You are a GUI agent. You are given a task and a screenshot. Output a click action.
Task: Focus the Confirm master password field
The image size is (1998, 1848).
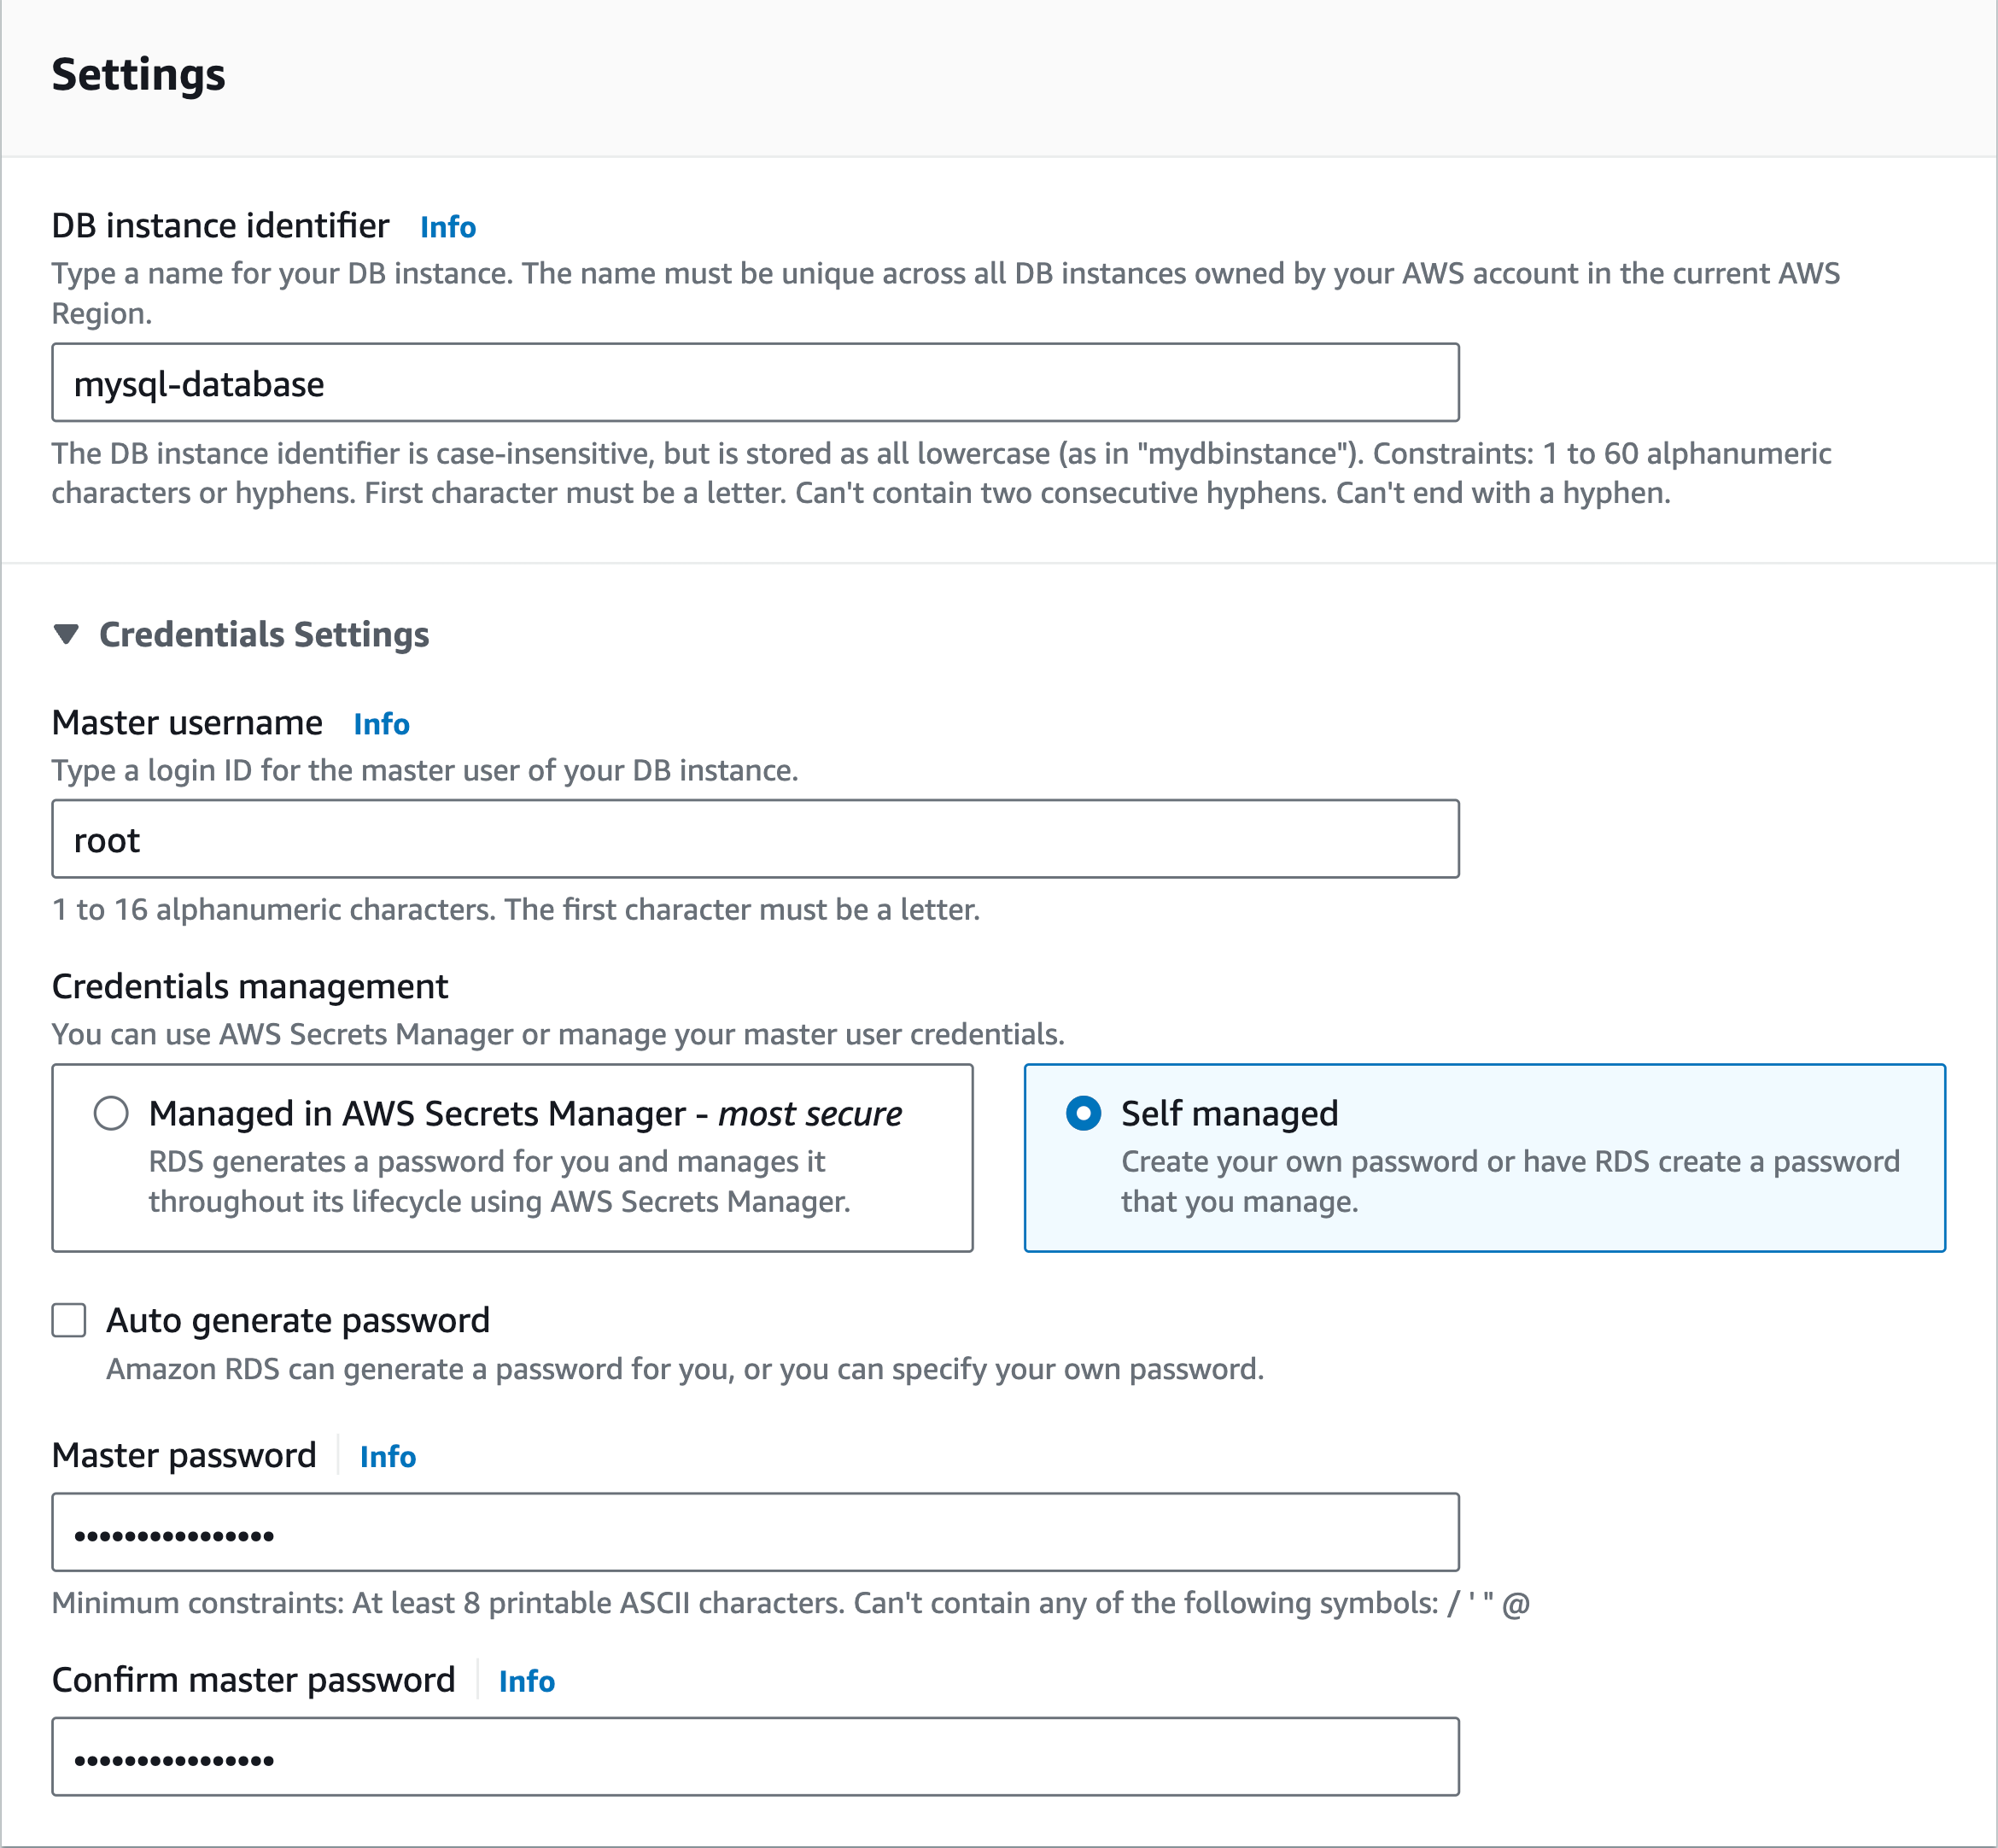tap(755, 1757)
